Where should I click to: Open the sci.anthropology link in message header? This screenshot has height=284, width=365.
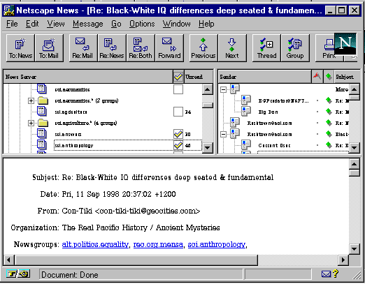[217, 244]
